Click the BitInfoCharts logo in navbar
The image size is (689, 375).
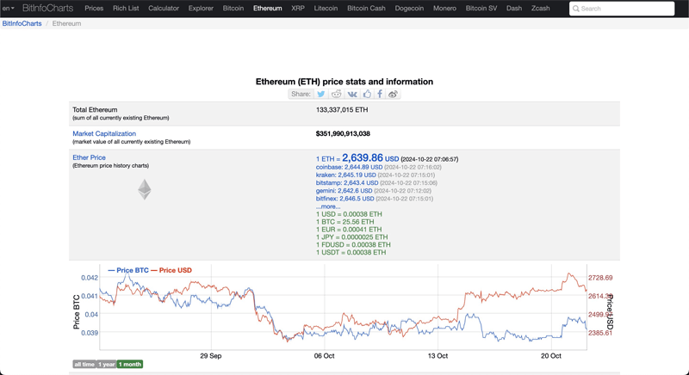[x=47, y=9]
